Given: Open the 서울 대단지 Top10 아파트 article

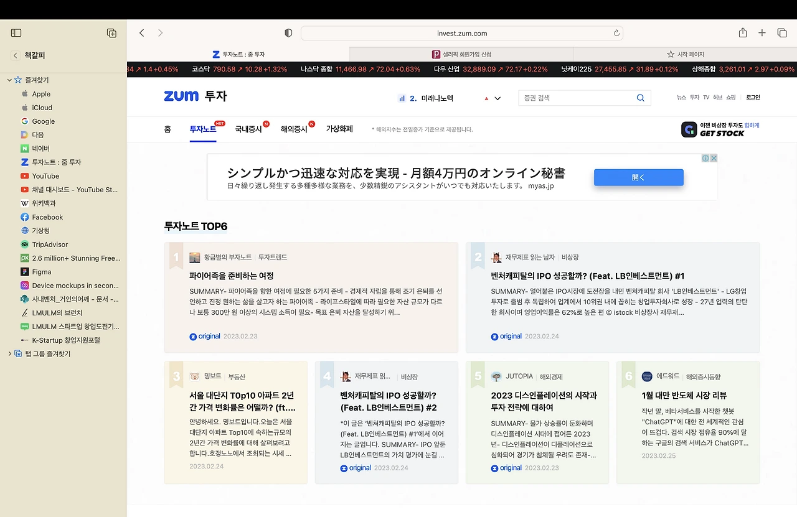Looking at the screenshot, I should point(242,401).
